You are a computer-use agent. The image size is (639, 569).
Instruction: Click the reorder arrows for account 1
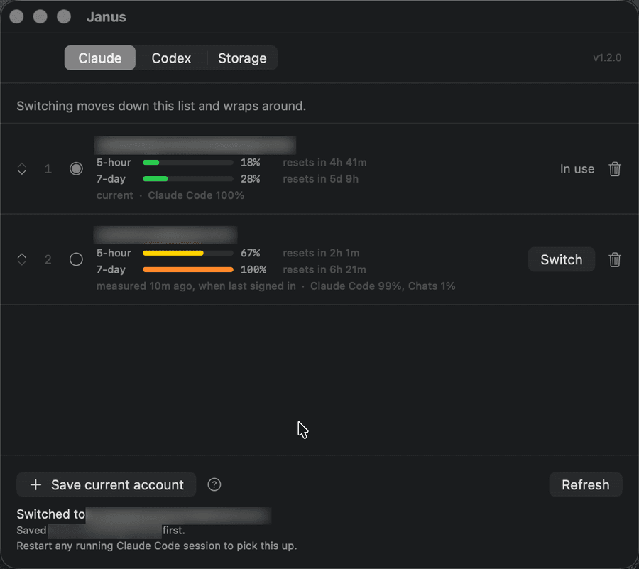point(22,169)
